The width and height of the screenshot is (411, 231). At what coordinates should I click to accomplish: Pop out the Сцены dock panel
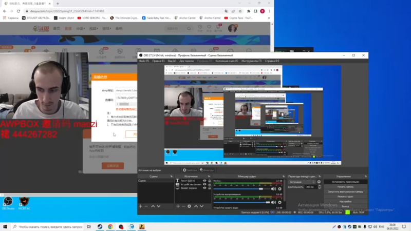pyautogui.click(x=172, y=177)
